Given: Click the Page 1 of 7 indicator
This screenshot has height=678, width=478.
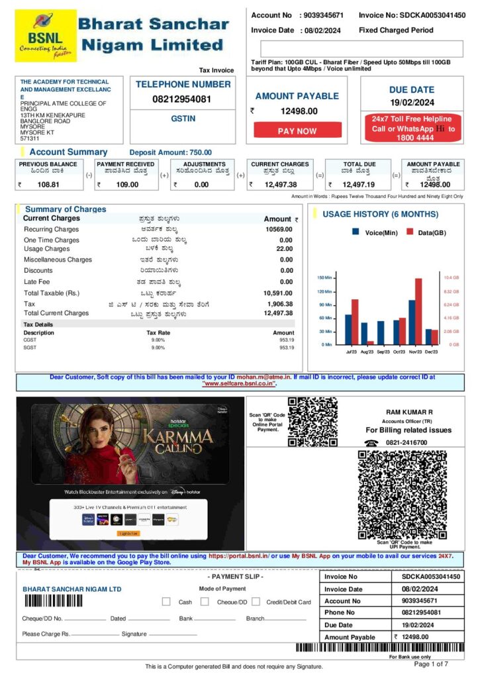Looking at the screenshot, I should [x=431, y=663].
